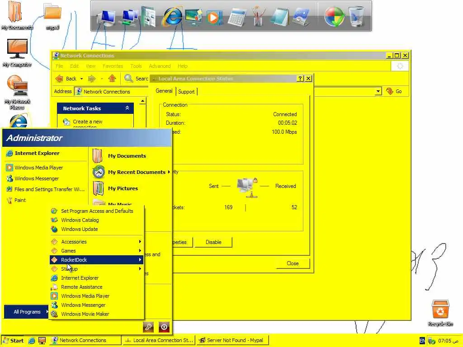
Task: Click the Back arrow in Network Connections
Action: [66, 79]
